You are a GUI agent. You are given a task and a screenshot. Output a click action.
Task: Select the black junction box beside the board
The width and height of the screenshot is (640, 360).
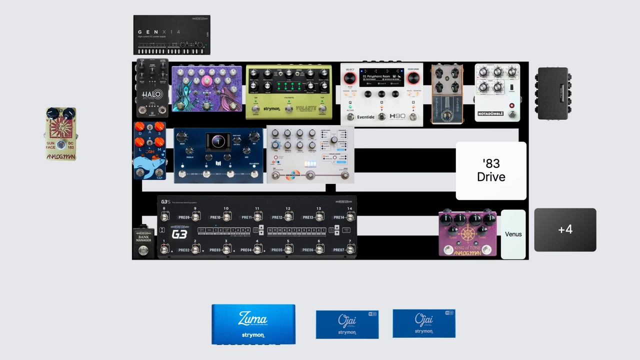tap(553, 93)
